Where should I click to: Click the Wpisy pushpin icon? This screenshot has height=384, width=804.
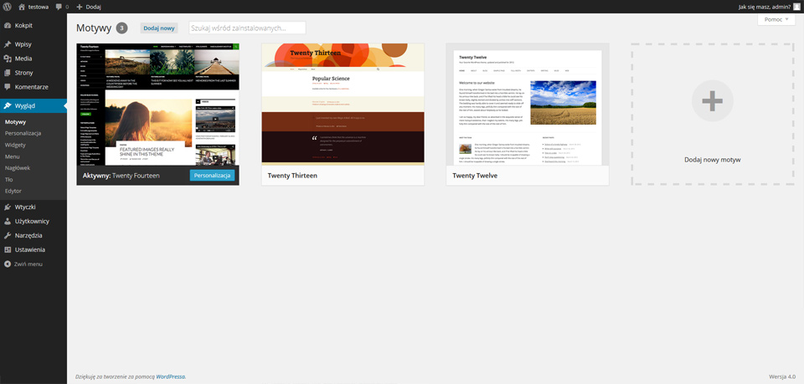click(x=8, y=44)
